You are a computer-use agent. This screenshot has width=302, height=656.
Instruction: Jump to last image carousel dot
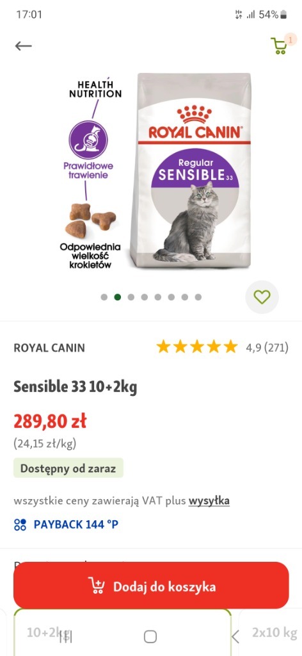point(198,297)
